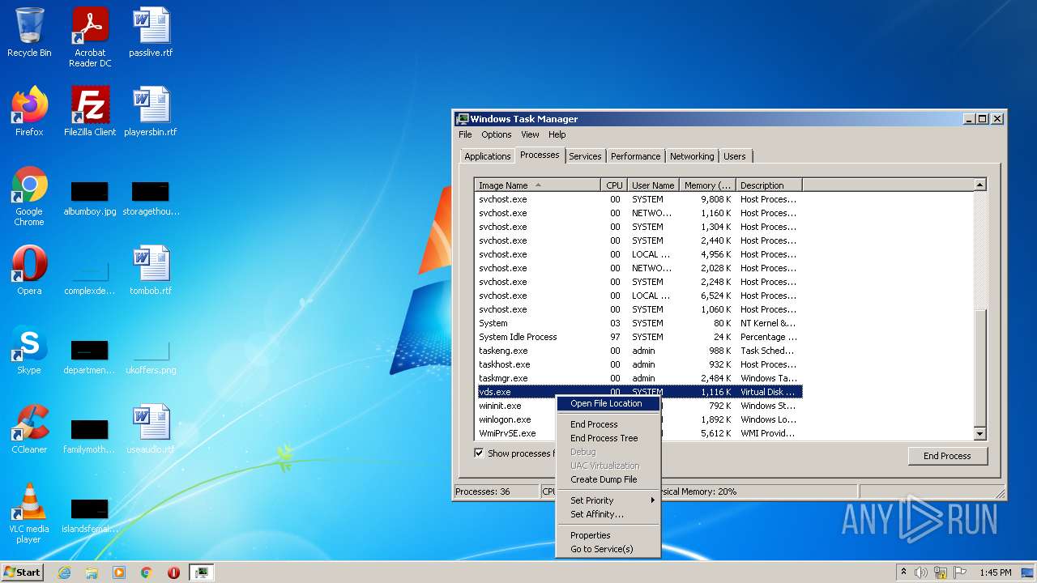Select the System Idle Process row
This screenshot has width=1037, height=583.
point(638,337)
